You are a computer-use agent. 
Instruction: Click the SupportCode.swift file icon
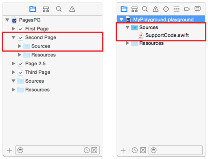[140, 35]
